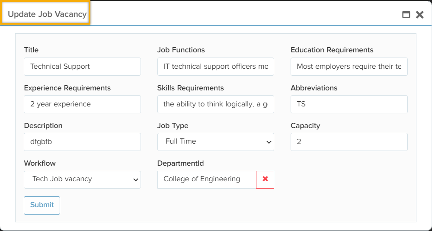Select the Education Requirements input
432x231 pixels.
[x=349, y=67]
